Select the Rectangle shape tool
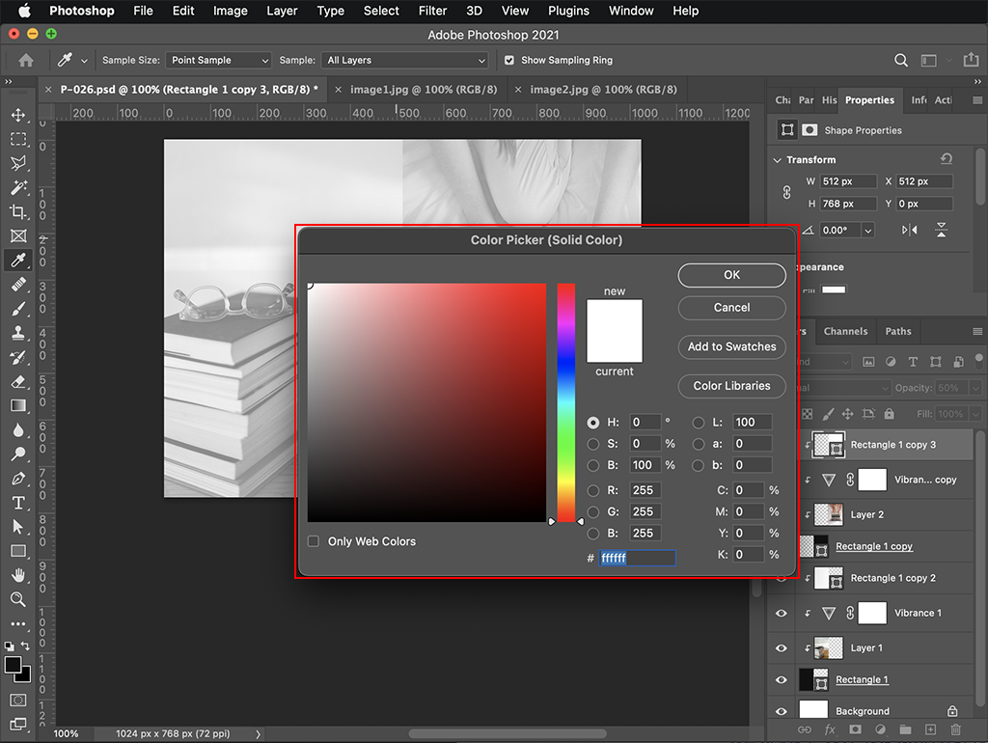This screenshot has width=988, height=743. pos(18,551)
